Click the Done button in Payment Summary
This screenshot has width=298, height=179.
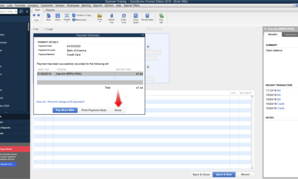pos(118,110)
